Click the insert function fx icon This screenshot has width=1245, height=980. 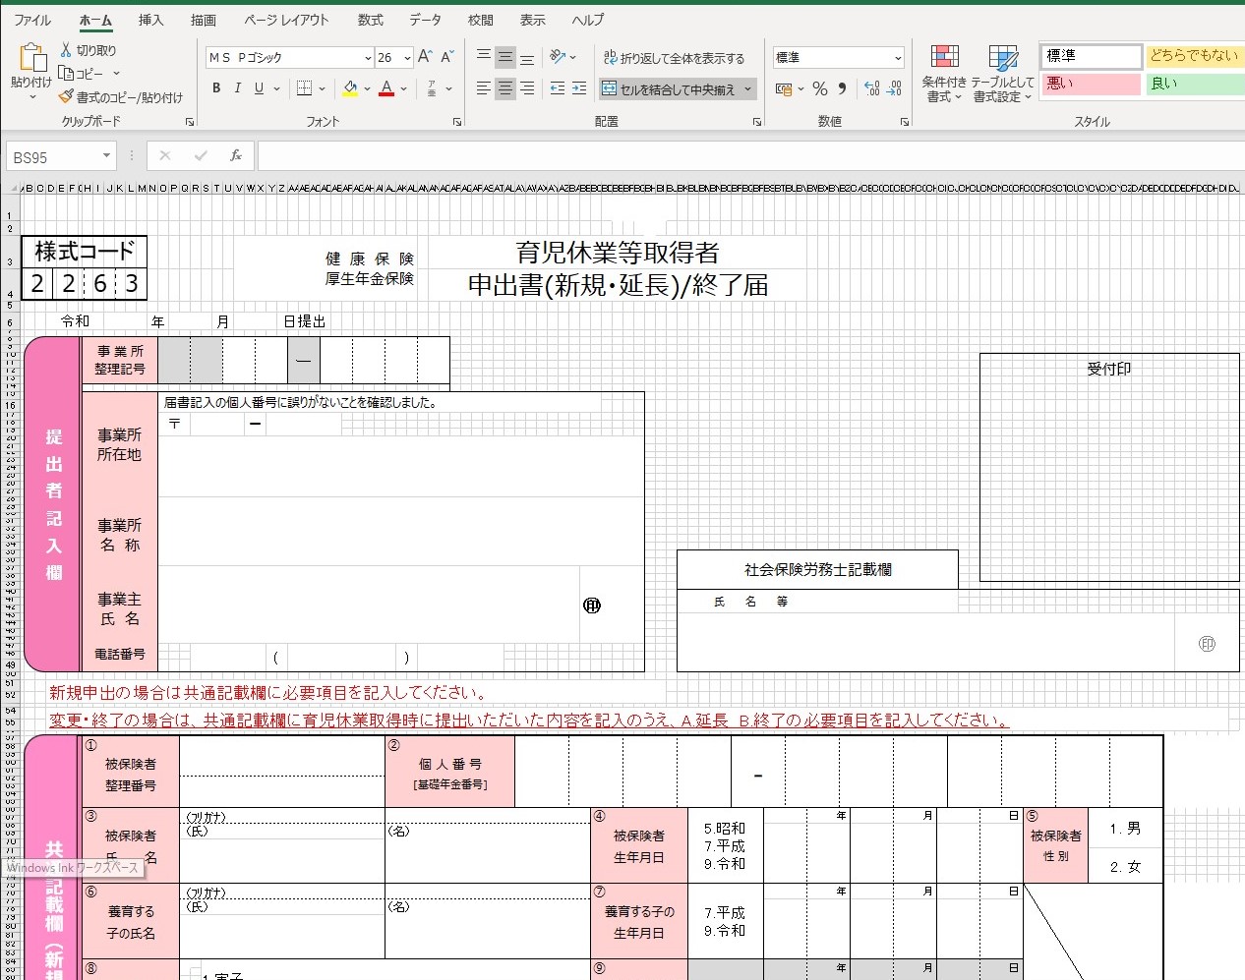(236, 156)
